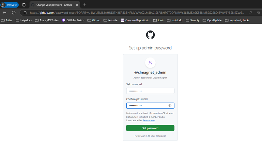Open the todotodo bookmarks folder

click(175, 20)
